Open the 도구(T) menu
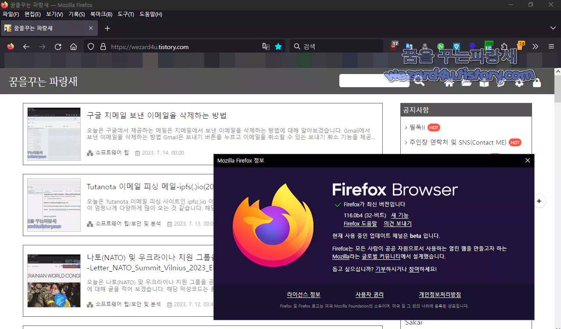The image size is (561, 329). click(x=126, y=14)
